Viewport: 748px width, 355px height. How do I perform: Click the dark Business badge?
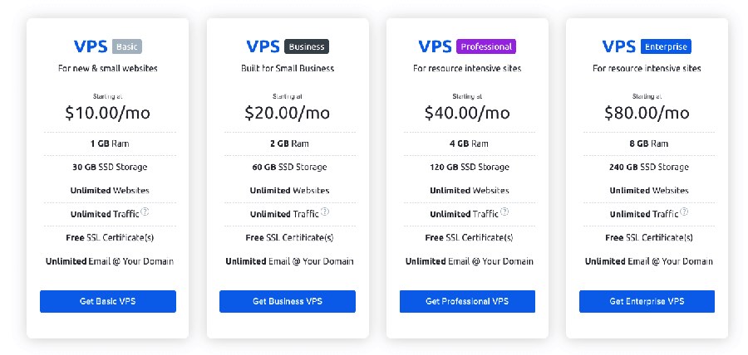click(307, 46)
